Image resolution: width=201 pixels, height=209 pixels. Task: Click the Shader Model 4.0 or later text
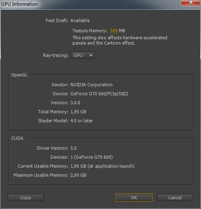(81, 121)
